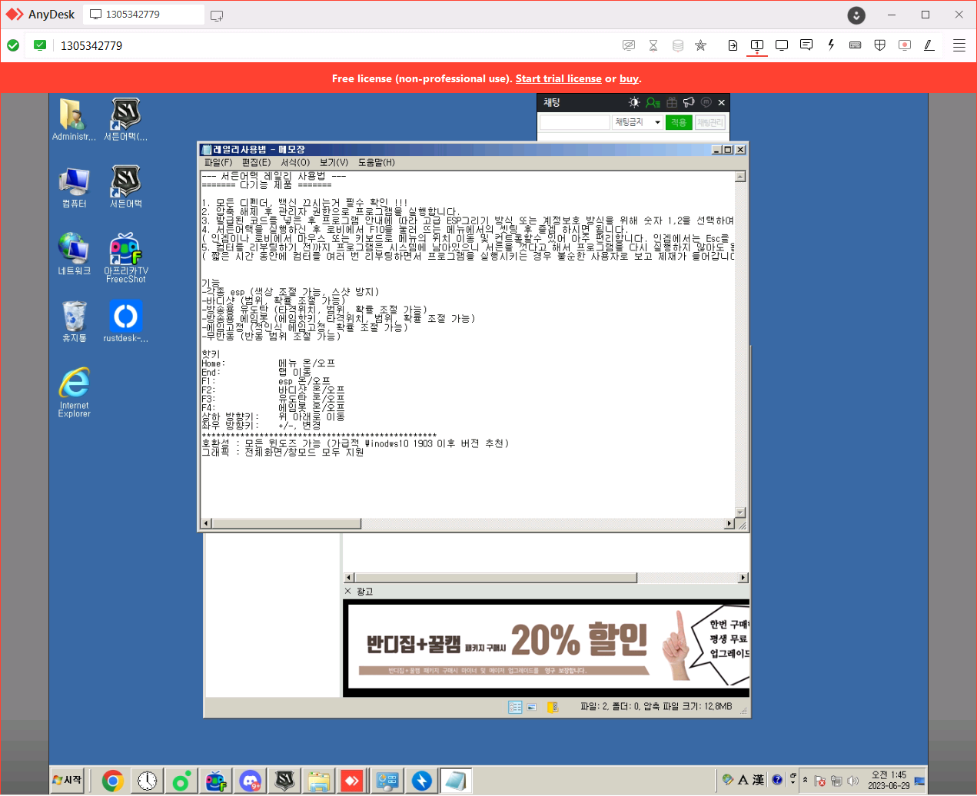This screenshot has width=977, height=796.
Task: Open the AnyDesk chat icon in toolbar
Action: 806,45
